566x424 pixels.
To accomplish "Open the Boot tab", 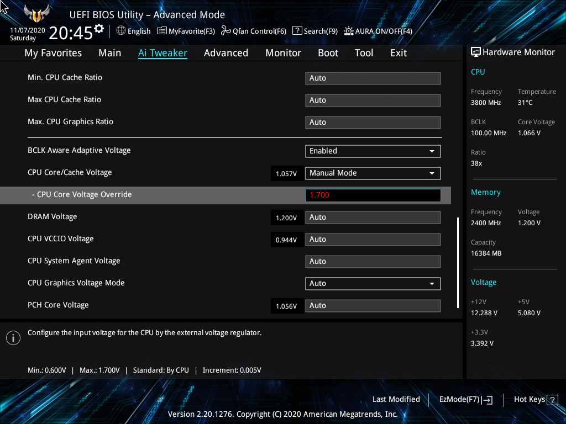I will pos(328,53).
